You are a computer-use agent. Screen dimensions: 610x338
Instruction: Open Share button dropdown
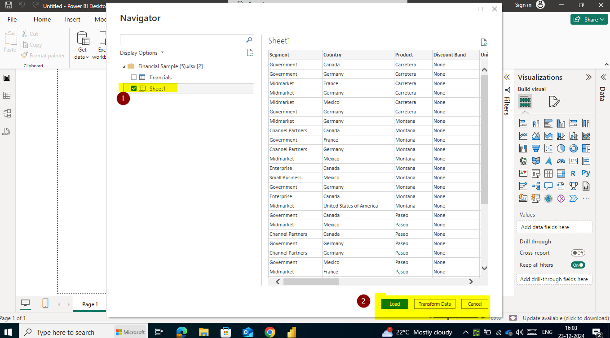tap(601, 19)
